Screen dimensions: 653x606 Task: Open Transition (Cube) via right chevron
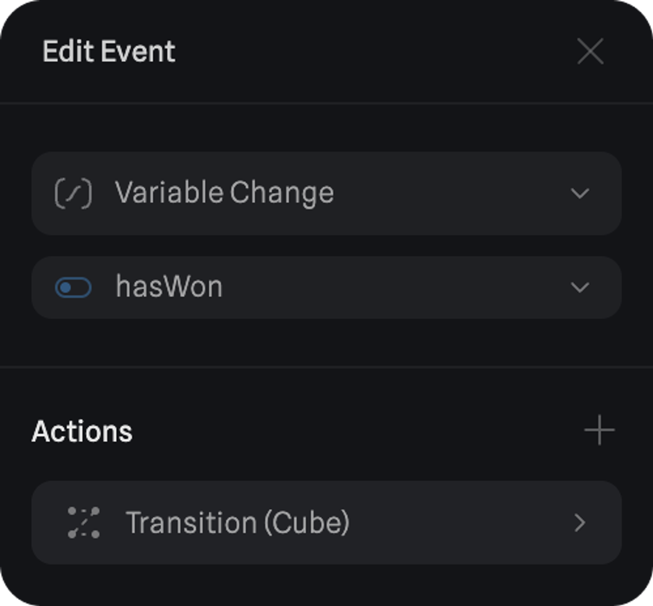(580, 523)
